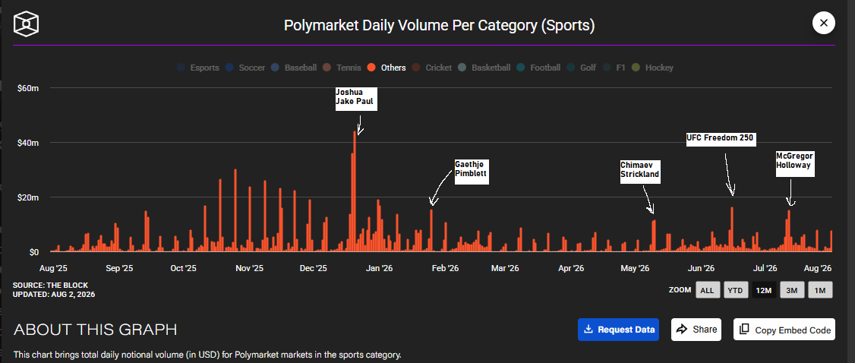
Task: Click The Block cube logo
Action: click(26, 24)
